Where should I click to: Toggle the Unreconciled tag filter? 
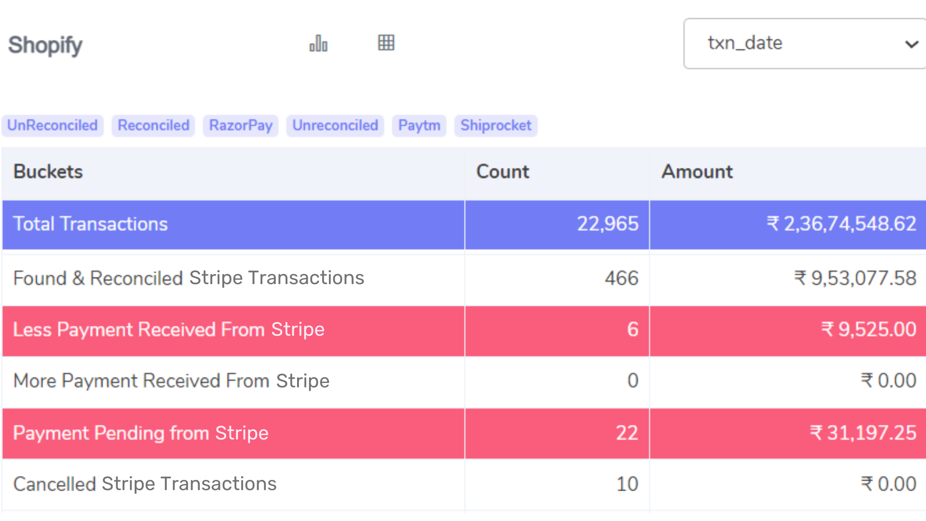pyautogui.click(x=335, y=125)
